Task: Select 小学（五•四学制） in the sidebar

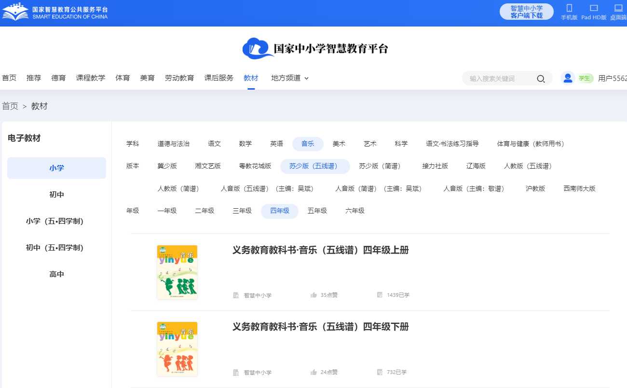Action: point(56,221)
